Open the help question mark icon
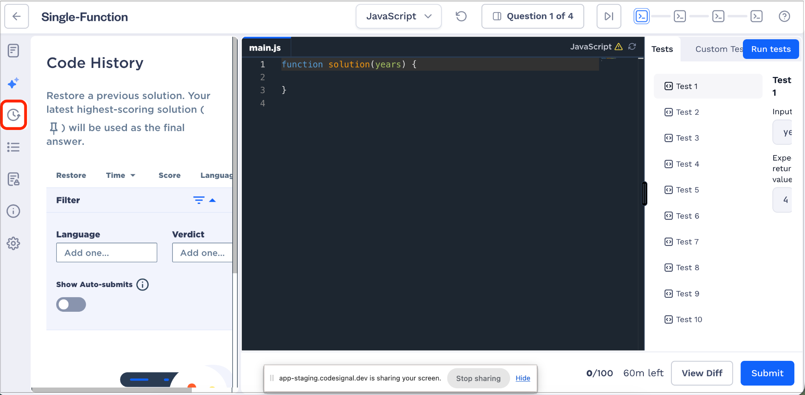Viewport: 805px width, 395px height. click(784, 16)
